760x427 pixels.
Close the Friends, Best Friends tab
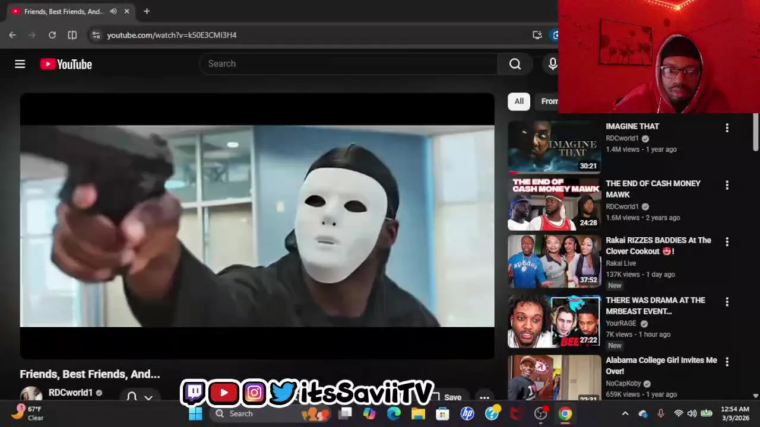126,11
